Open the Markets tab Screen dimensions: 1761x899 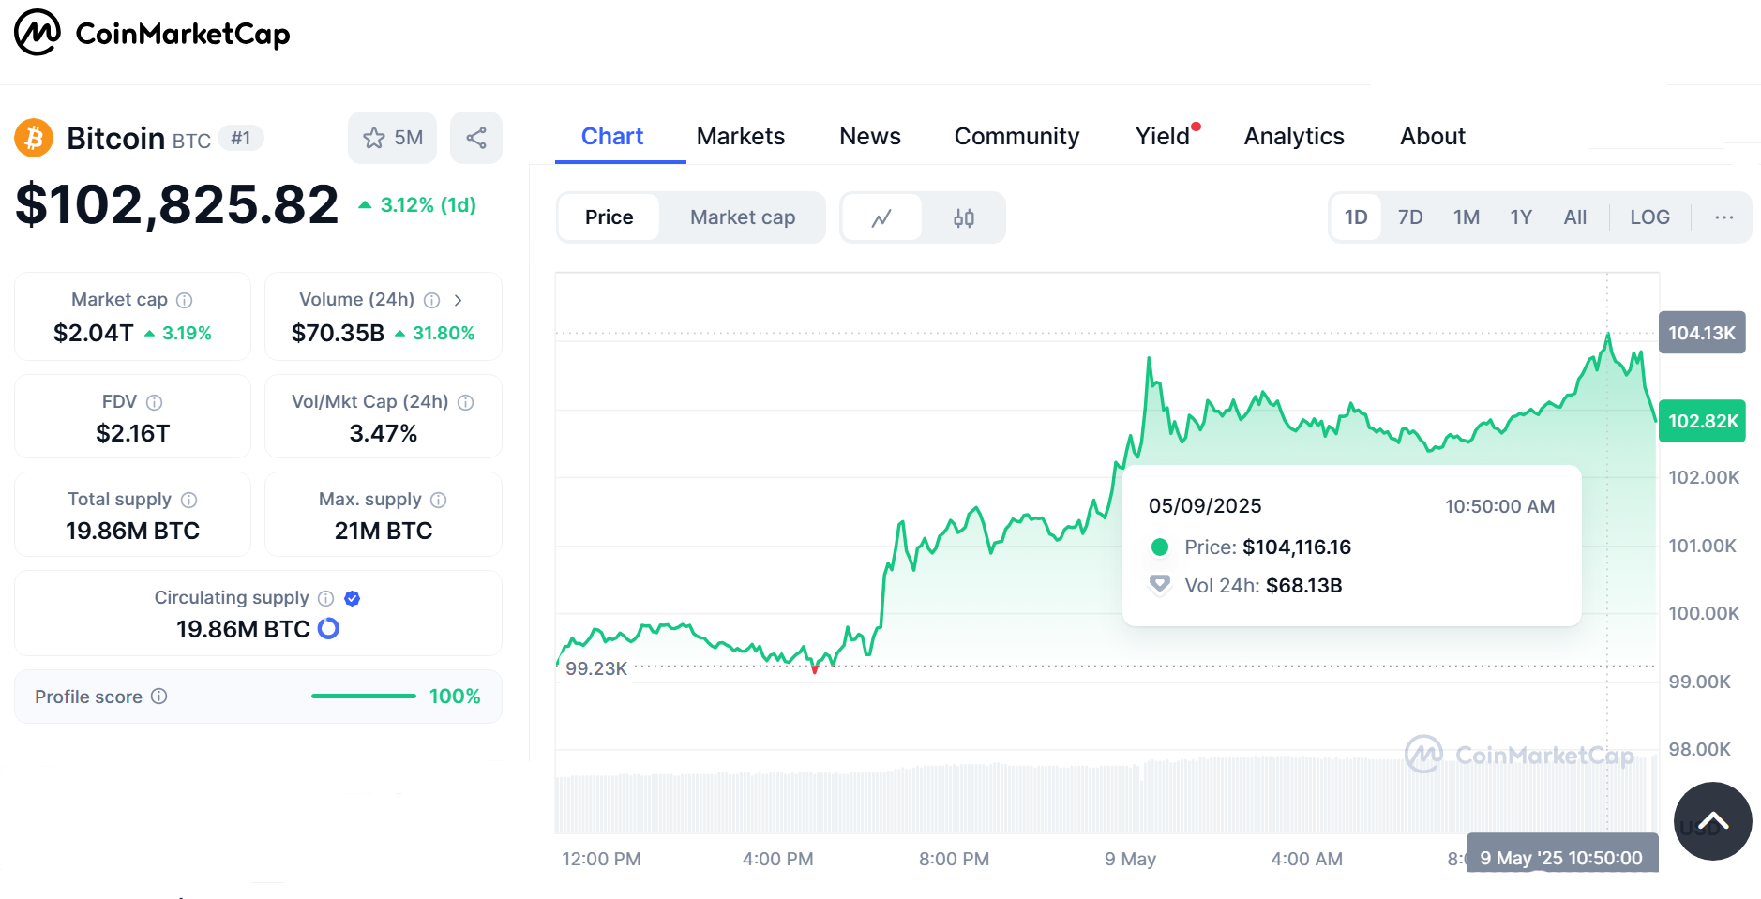[741, 137]
